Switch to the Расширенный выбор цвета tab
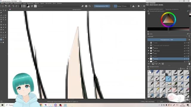The image size is (191, 107). (155, 9)
